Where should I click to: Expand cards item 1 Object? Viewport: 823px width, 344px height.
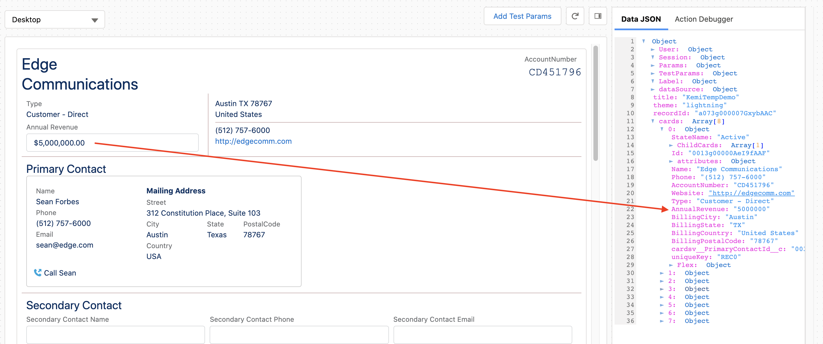coord(662,273)
